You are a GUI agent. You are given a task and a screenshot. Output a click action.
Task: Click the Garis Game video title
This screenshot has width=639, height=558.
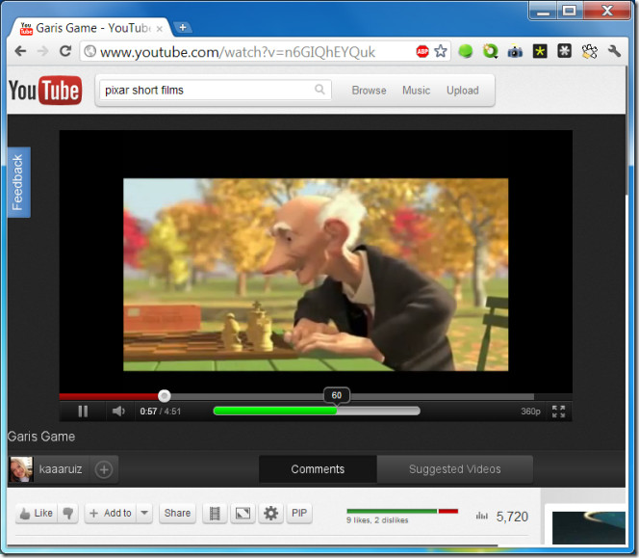[x=41, y=437]
